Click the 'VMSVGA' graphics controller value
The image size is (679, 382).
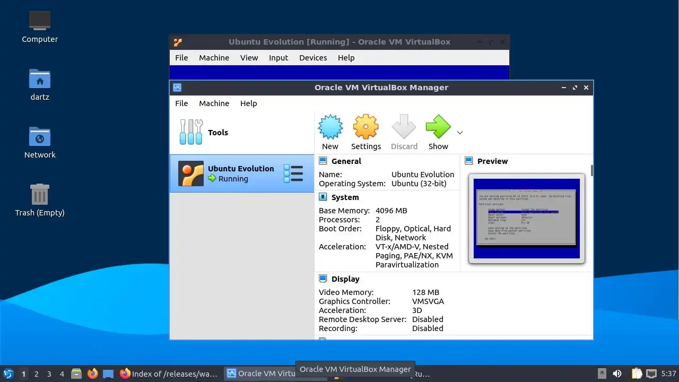[x=428, y=301]
